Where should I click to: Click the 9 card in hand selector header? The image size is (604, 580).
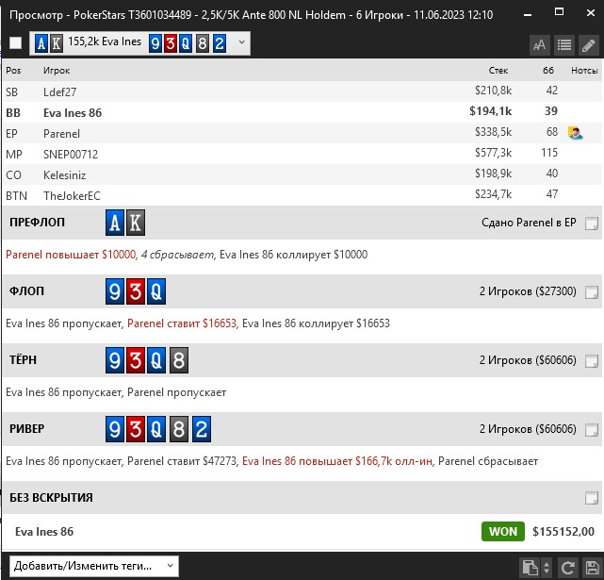(155, 43)
